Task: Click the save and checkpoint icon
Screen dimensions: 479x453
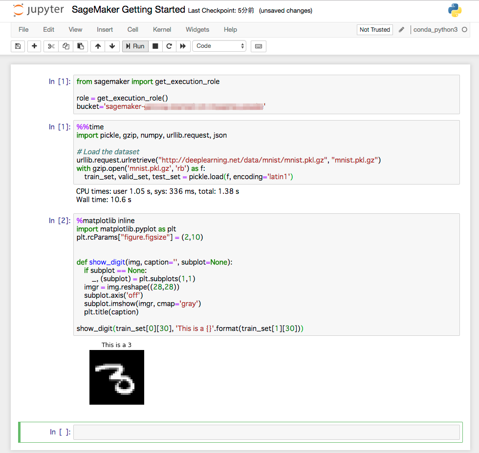Action: pyautogui.click(x=18, y=46)
